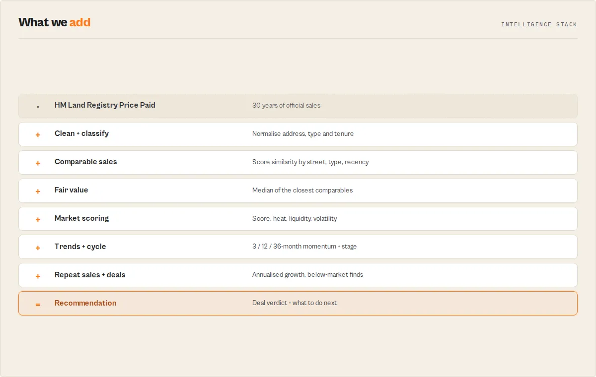The image size is (596, 377).
Task: Click the INTELLIGENCE STACK label
Action: point(539,24)
